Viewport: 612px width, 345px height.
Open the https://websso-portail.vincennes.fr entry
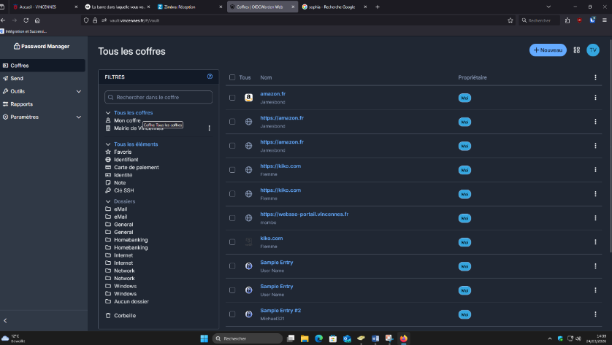pos(304,214)
